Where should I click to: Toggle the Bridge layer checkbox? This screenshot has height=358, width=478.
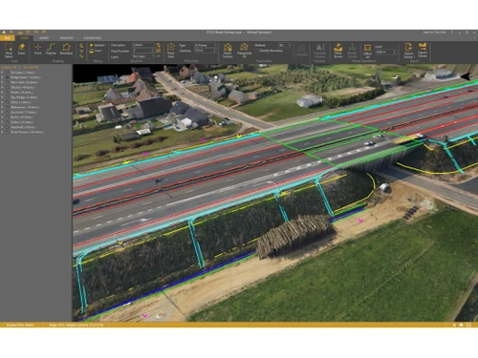8,77
